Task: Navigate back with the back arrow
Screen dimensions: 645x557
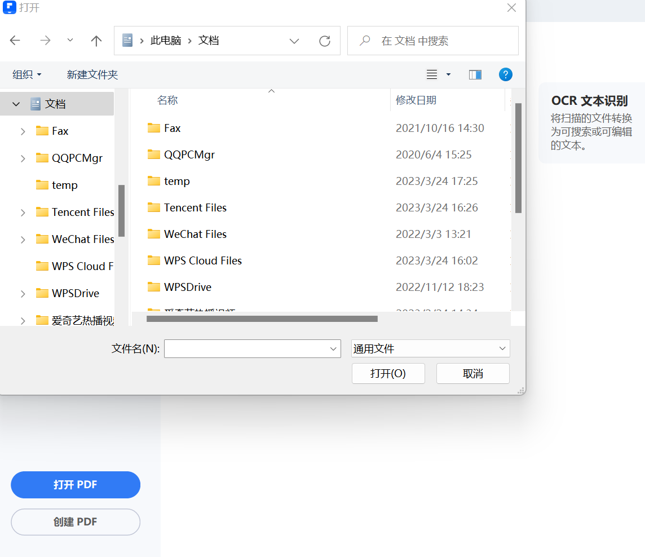Action: 15,40
